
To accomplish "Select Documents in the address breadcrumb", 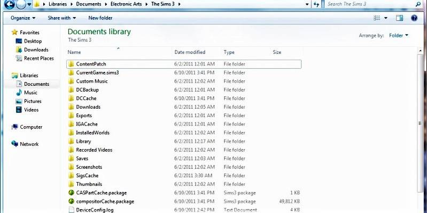I will [89, 4].
